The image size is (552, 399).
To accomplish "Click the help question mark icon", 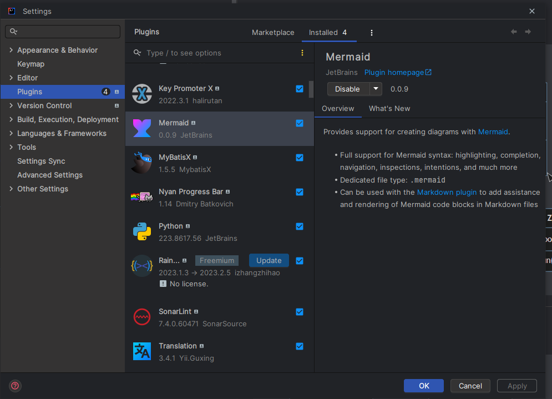I will click(15, 386).
